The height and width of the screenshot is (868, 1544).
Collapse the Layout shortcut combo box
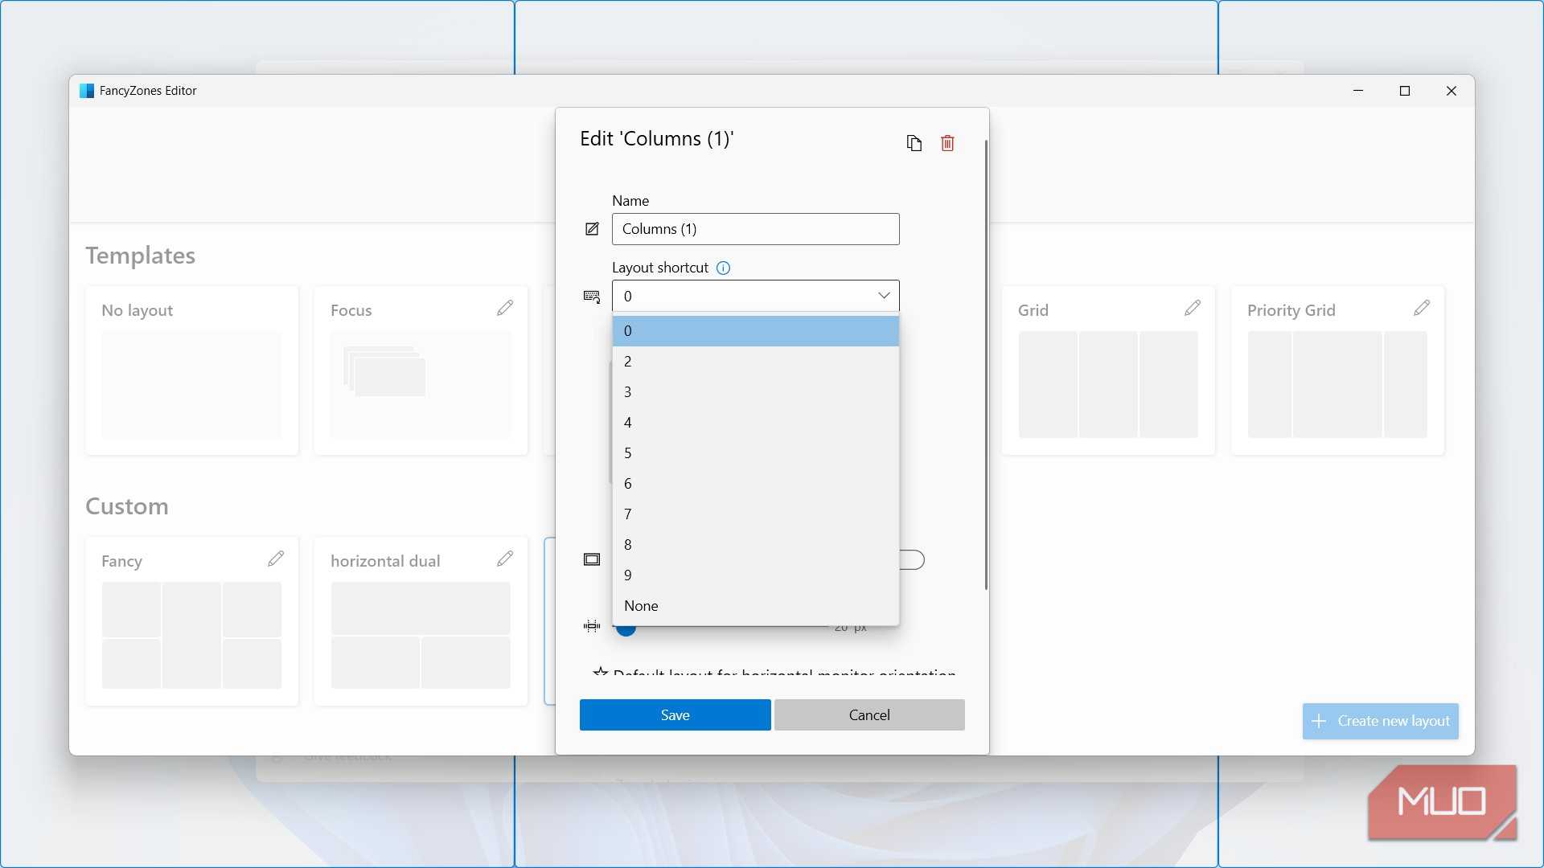pos(884,296)
